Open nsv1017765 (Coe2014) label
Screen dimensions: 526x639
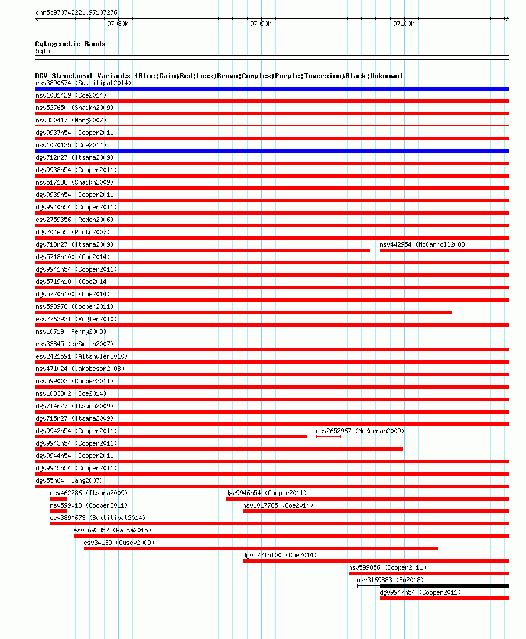click(278, 506)
